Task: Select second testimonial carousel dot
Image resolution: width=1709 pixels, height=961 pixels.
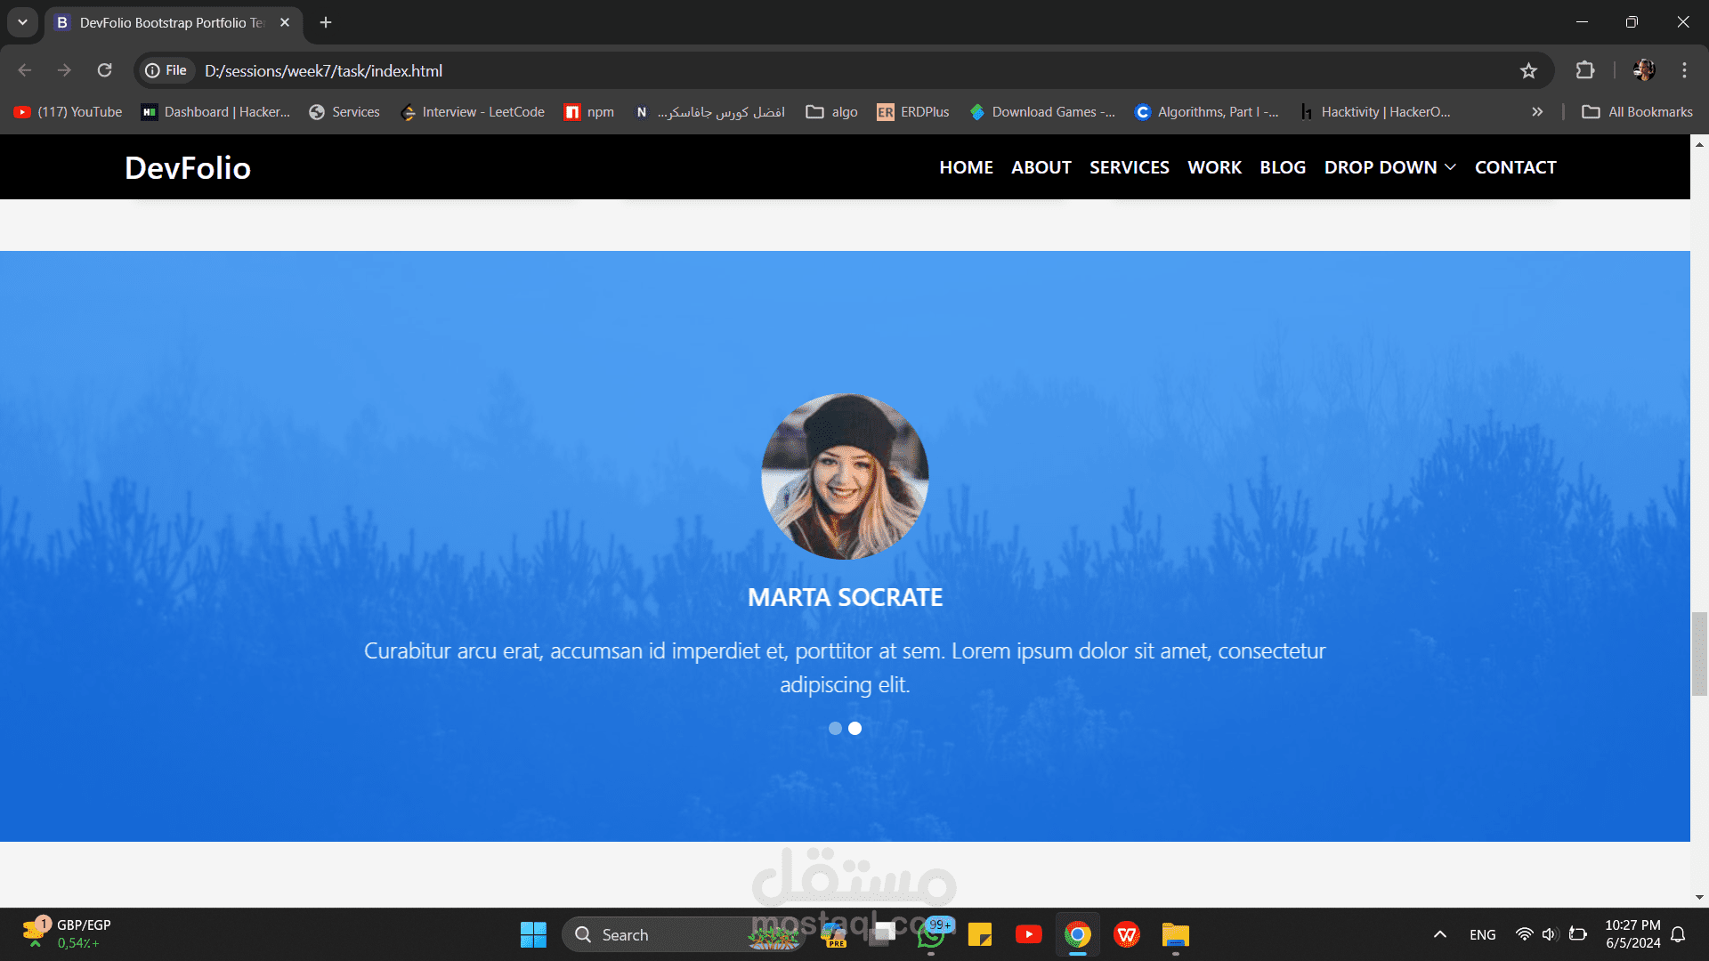Action: (855, 728)
